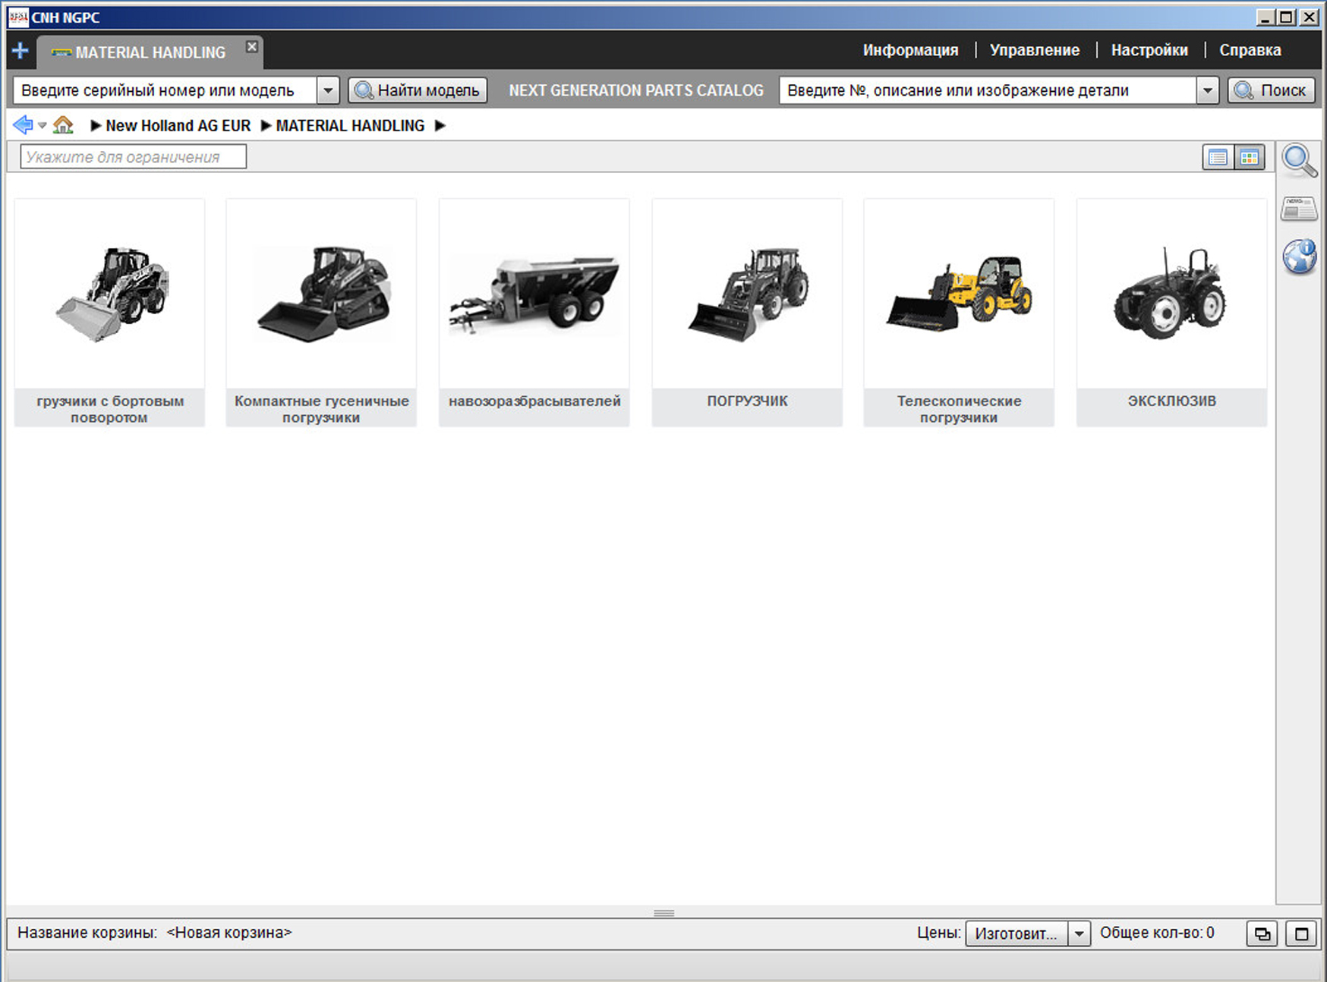
Task: Maximize the basket panel with square icon
Action: coord(1301,933)
